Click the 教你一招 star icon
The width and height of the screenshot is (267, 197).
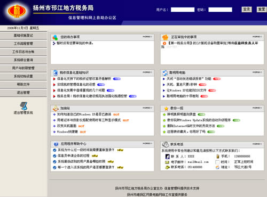(x=166, y=109)
